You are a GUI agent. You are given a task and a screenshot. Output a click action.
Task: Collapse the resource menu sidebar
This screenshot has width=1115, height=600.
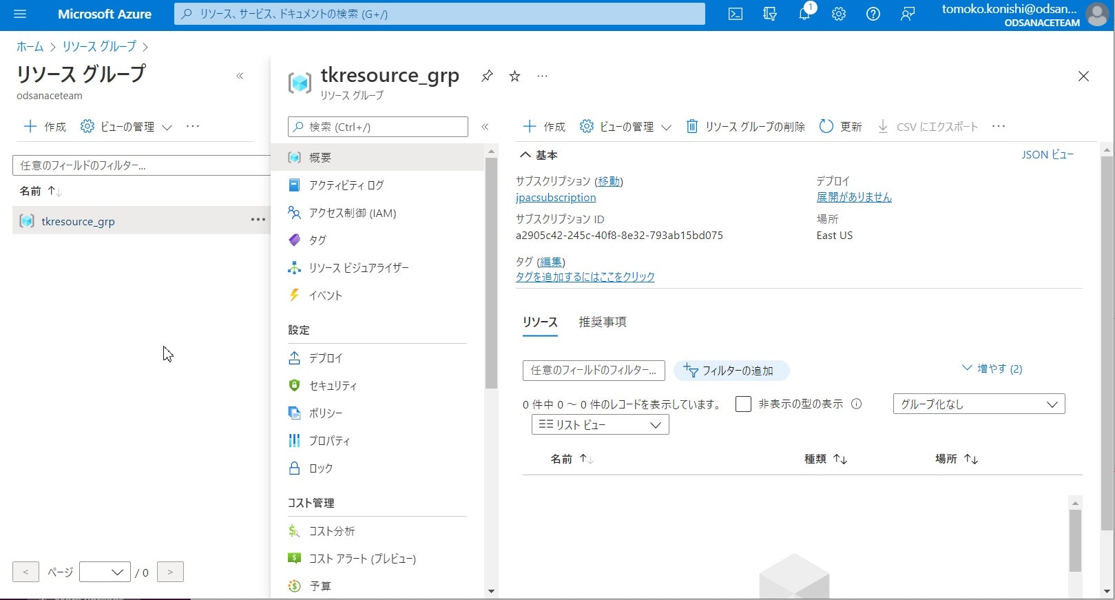[485, 127]
